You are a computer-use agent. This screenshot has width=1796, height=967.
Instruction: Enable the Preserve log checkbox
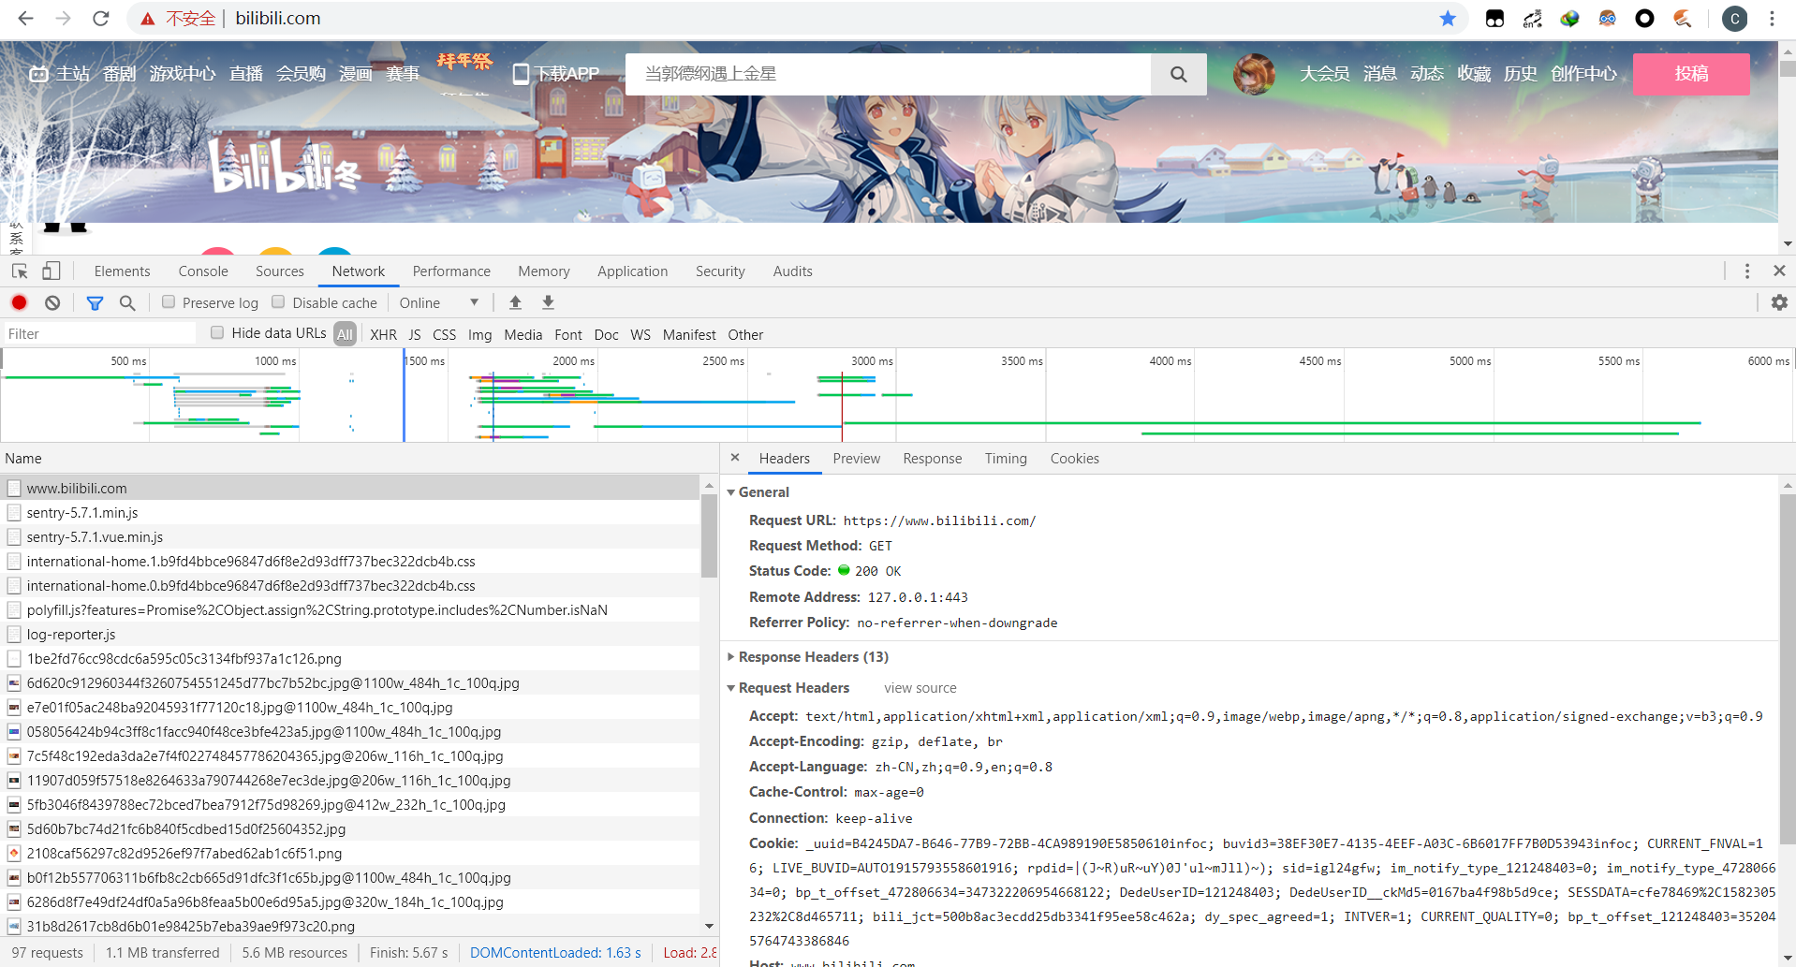click(x=169, y=301)
